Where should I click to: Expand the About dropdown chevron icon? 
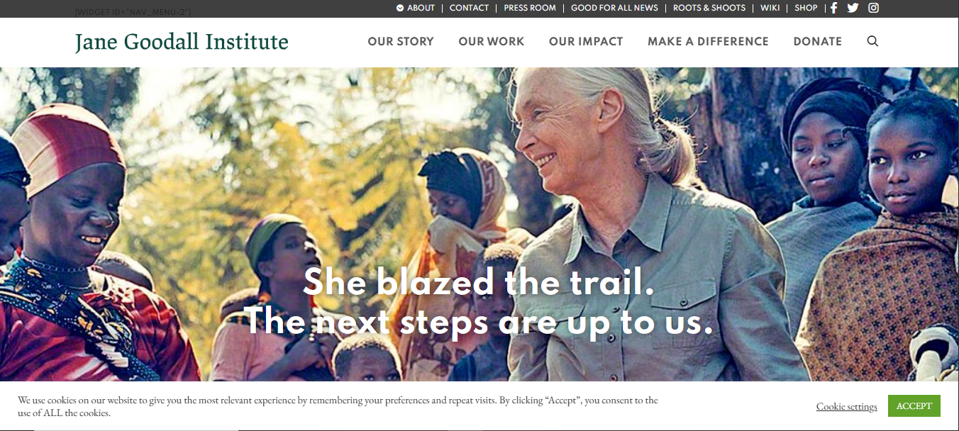400,8
